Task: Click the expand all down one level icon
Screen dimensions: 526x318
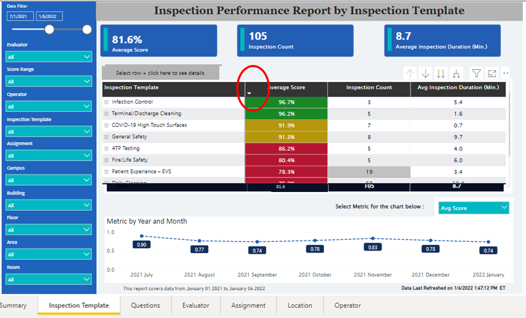Action: coord(456,73)
